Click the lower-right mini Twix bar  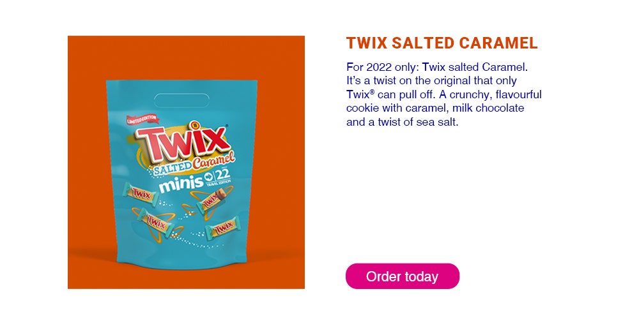tap(222, 229)
